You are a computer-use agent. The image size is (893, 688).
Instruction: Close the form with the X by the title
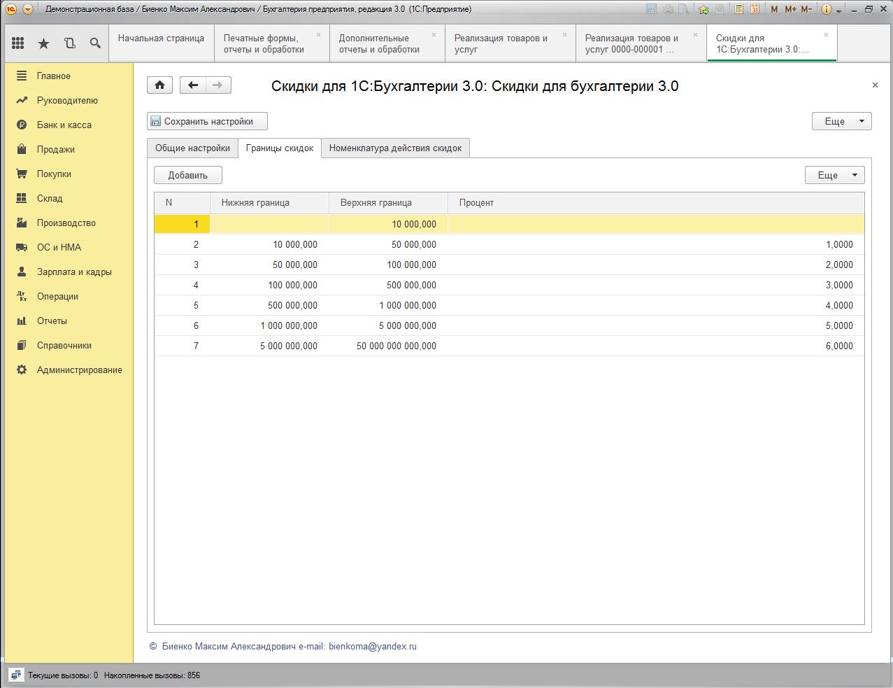pos(875,85)
